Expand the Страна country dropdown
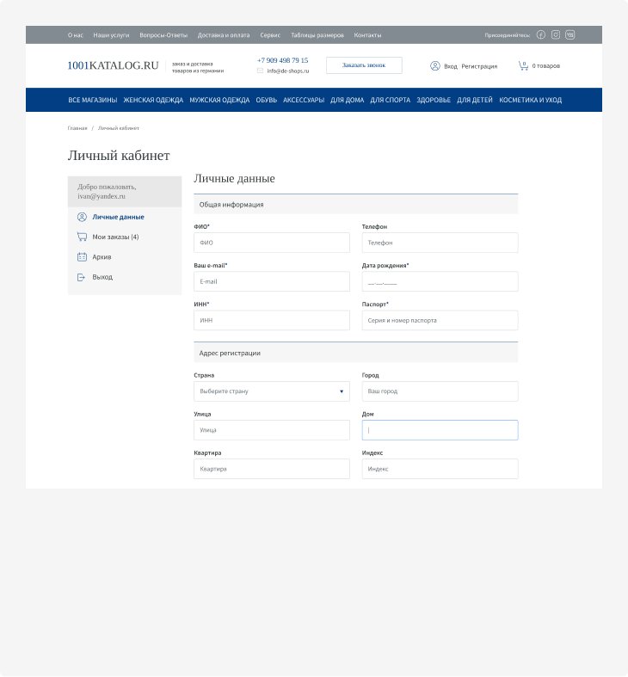The height and width of the screenshot is (677, 628). coord(272,391)
